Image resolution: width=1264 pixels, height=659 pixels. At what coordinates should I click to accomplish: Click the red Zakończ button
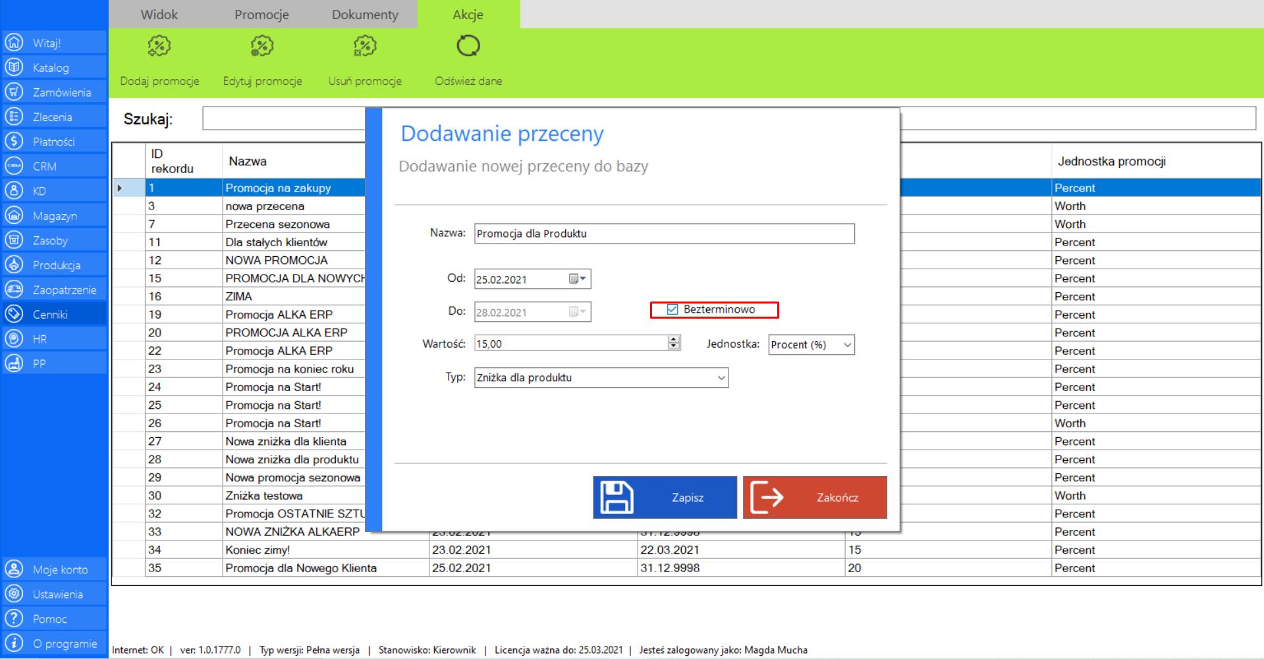click(x=815, y=498)
